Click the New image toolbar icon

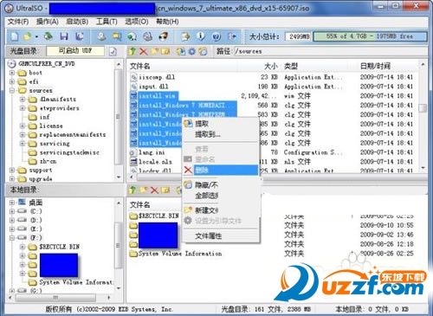pos(15,36)
